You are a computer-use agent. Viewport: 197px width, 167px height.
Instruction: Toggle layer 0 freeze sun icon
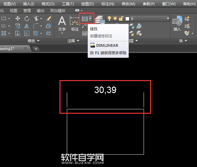point(115,18)
